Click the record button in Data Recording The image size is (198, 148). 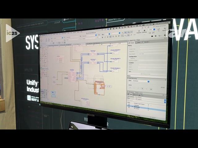click(142, 88)
